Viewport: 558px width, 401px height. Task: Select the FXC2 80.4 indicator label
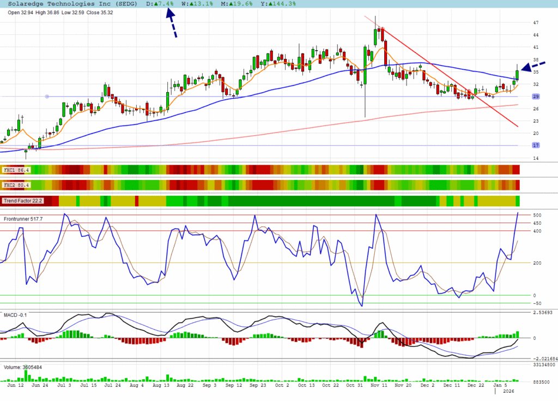(17, 185)
